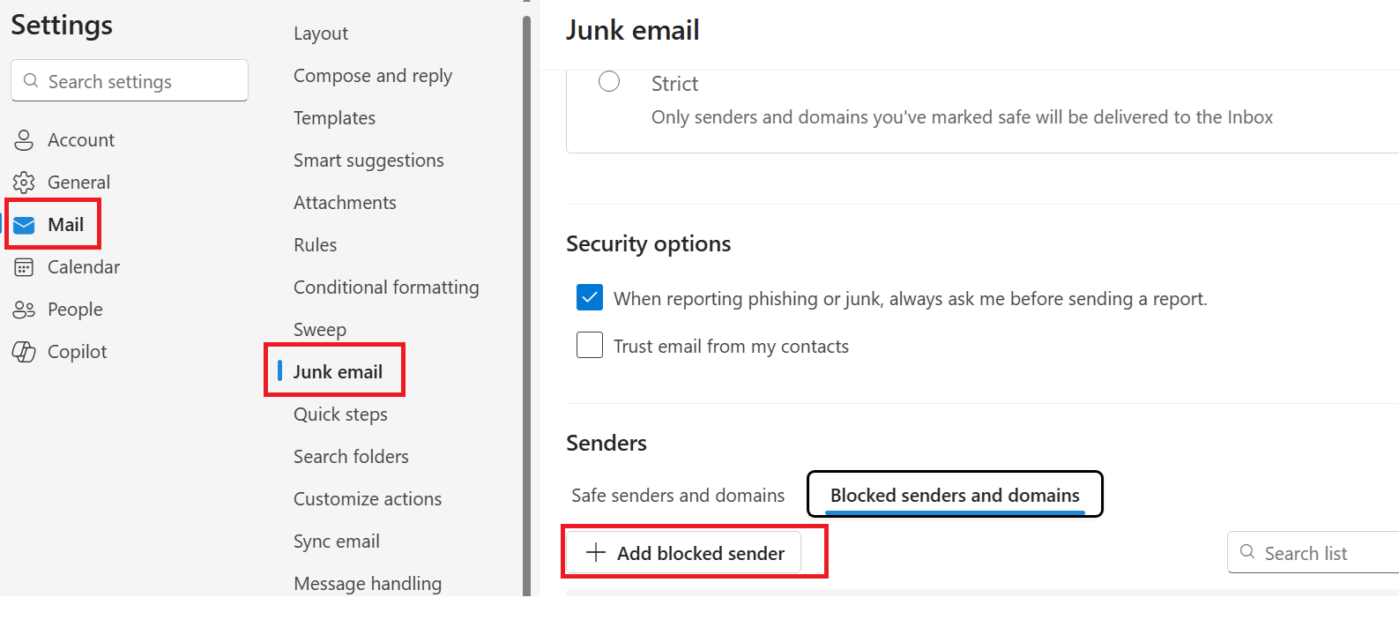Click the Calendar icon in sidebar
The height and width of the screenshot is (635, 1399).
[24, 267]
